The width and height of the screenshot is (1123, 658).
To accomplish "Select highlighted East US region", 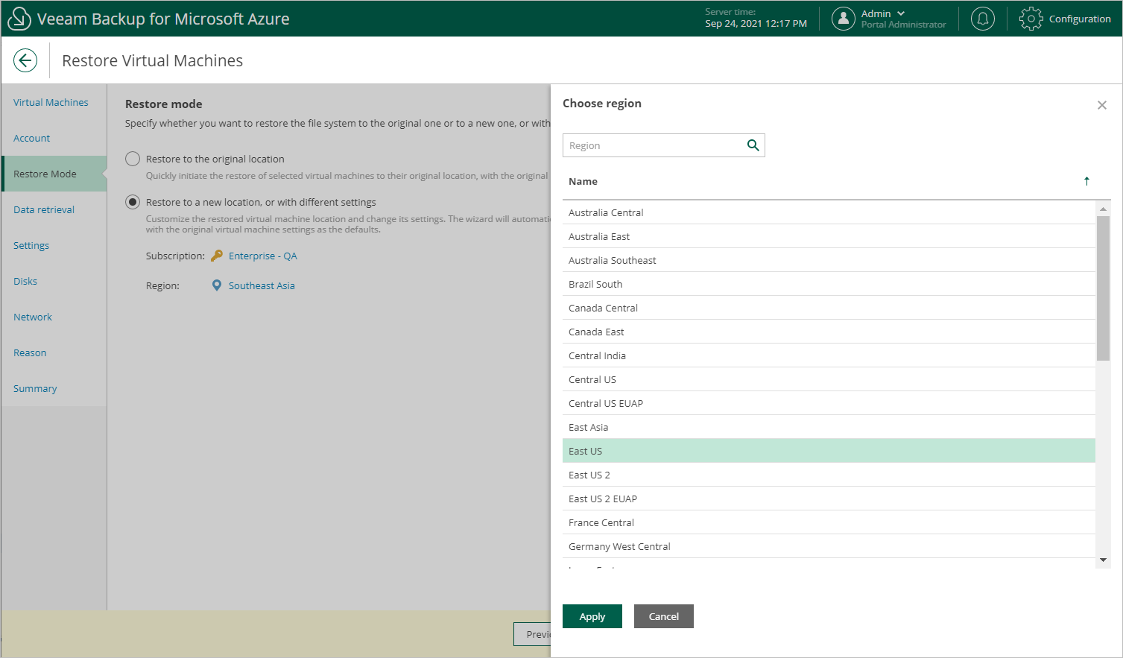I will pyautogui.click(x=829, y=451).
